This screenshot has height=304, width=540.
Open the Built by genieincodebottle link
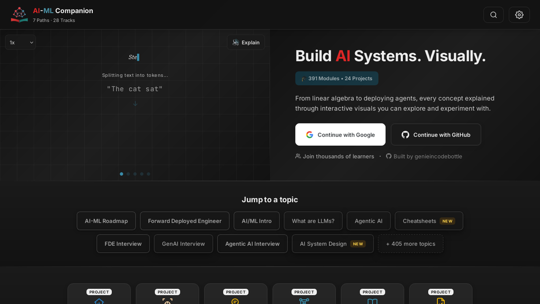(424, 156)
